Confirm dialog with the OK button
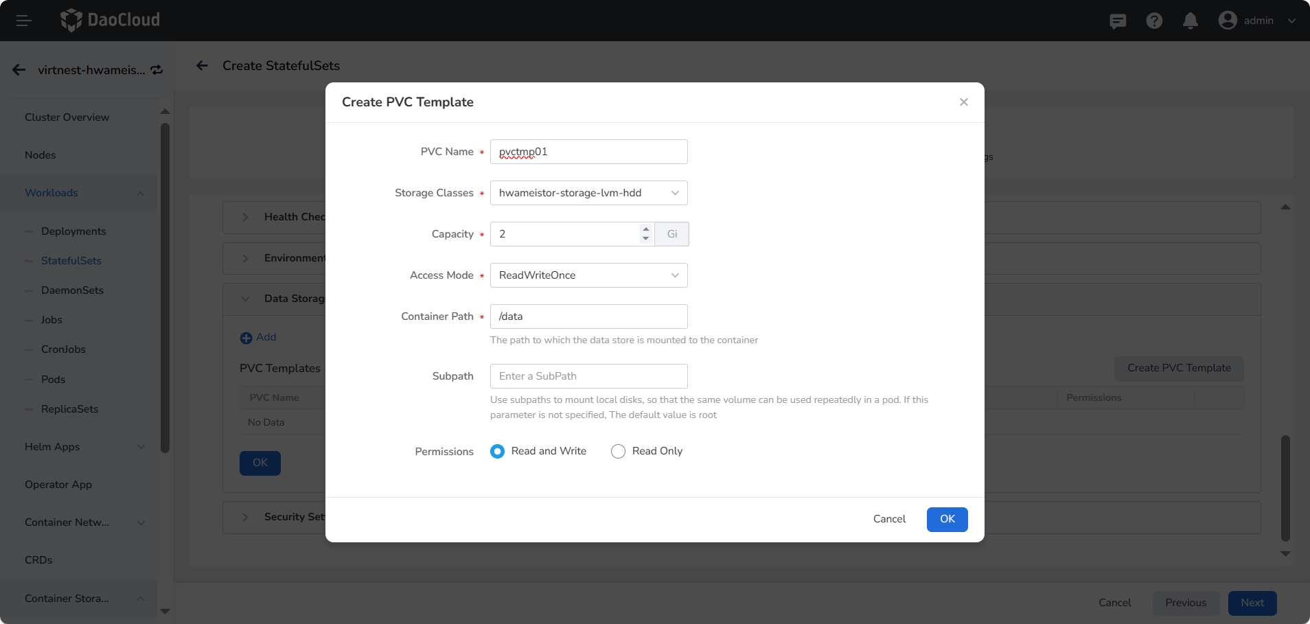 [x=947, y=519]
